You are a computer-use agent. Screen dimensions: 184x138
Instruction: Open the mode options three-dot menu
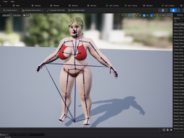point(179,10)
